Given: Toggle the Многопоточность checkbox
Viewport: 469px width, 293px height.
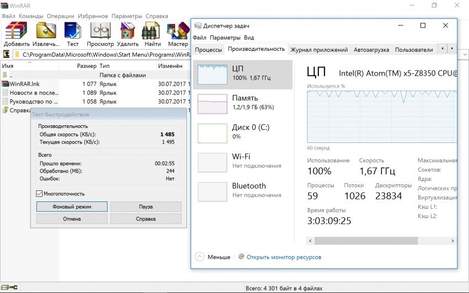Looking at the screenshot, I should pyautogui.click(x=39, y=194).
